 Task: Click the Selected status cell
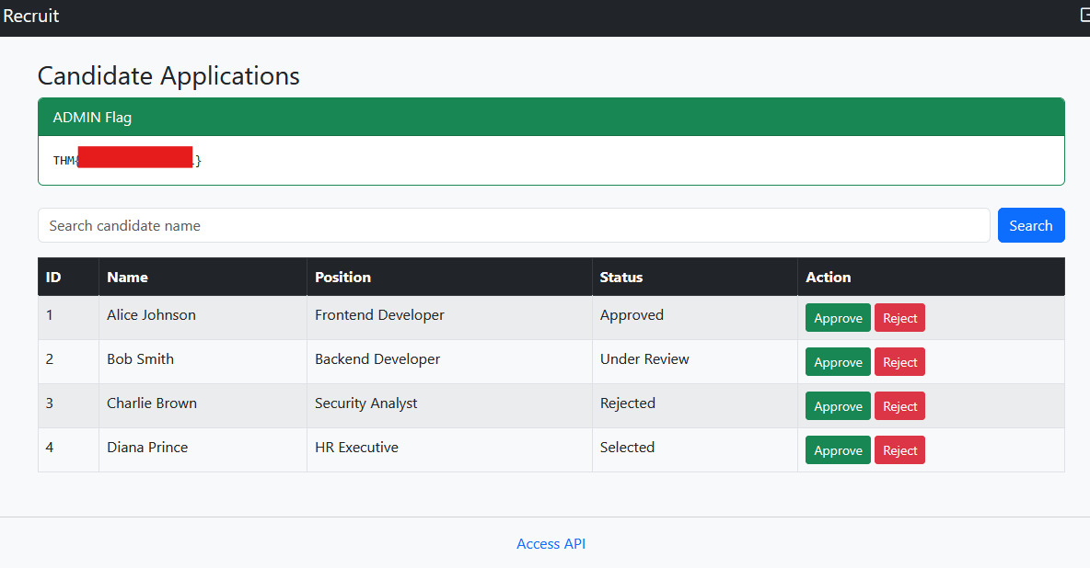pos(694,450)
